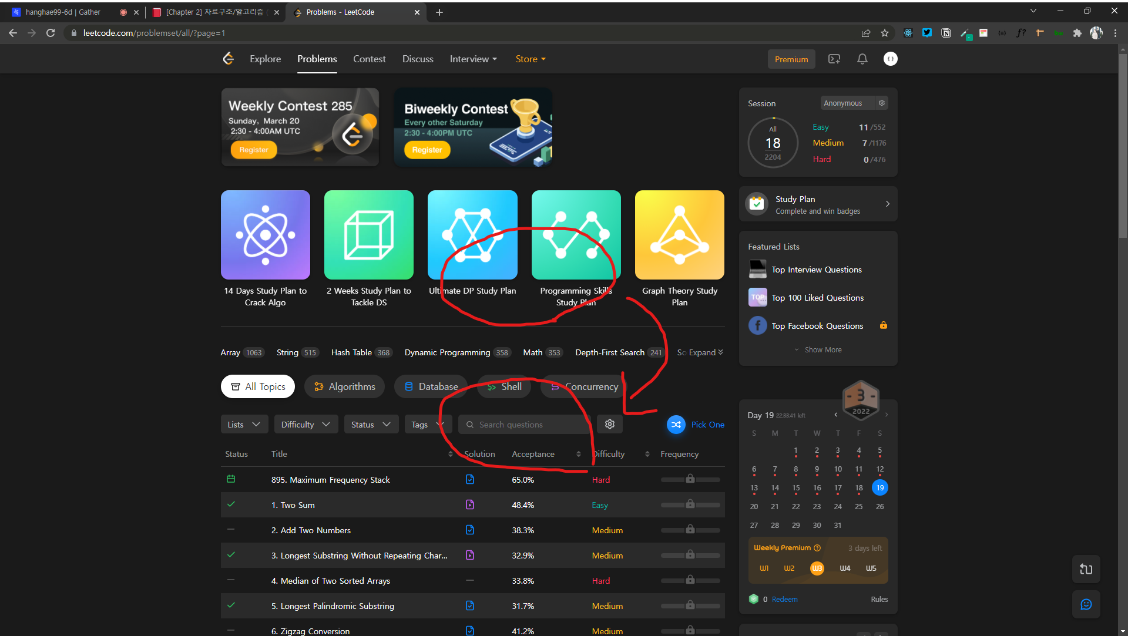Image resolution: width=1128 pixels, height=636 pixels.
Task: Click the Redeem link
Action: point(784,599)
